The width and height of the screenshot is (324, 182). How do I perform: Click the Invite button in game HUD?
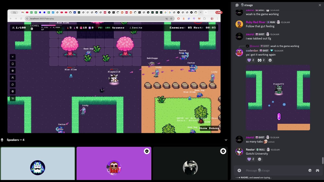(136, 28)
